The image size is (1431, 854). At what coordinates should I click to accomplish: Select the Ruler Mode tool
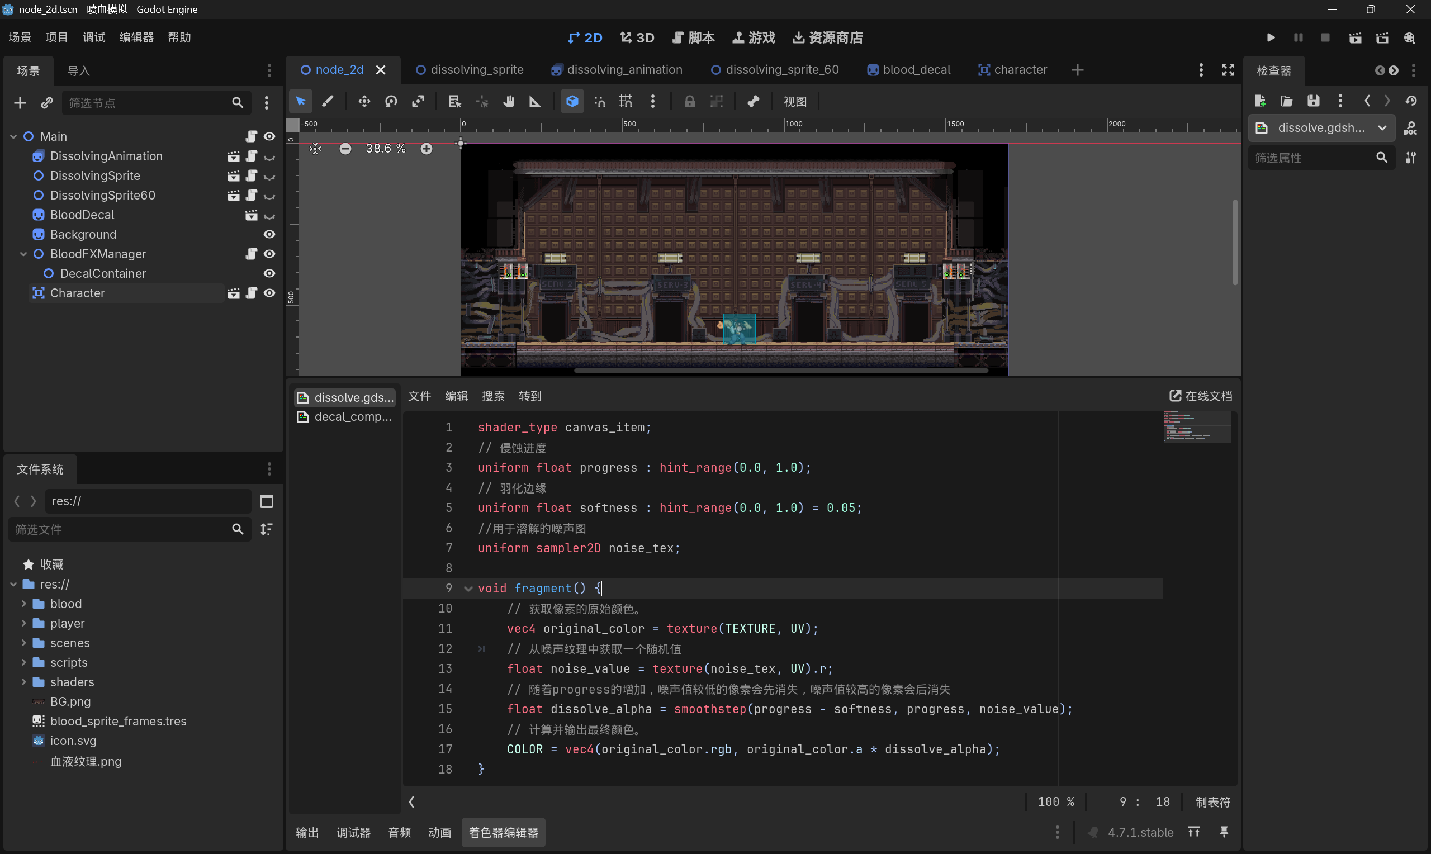535,101
